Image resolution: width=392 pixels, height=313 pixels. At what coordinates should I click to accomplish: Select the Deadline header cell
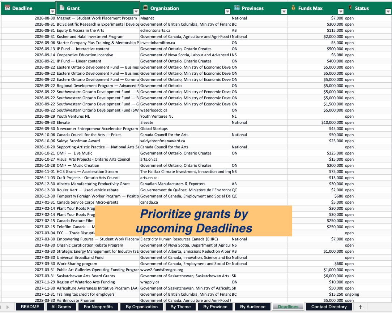(x=28, y=8)
